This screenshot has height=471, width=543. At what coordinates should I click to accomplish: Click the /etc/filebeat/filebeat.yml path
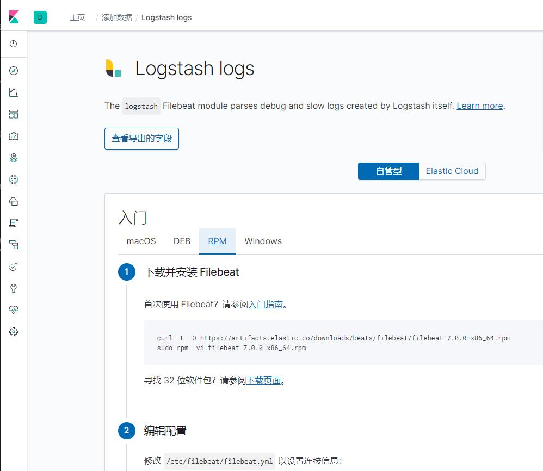(x=220, y=461)
